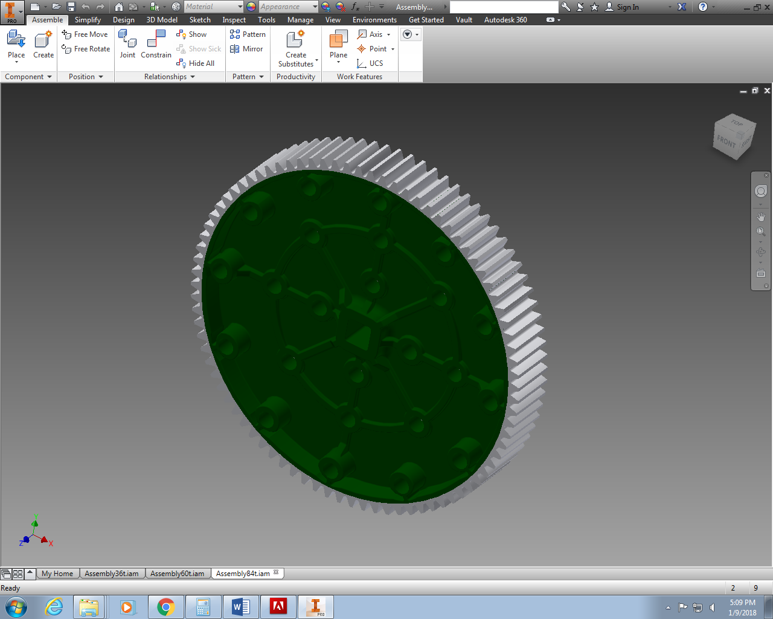Click the Create component tool
The height and width of the screenshot is (619, 773).
(x=43, y=45)
